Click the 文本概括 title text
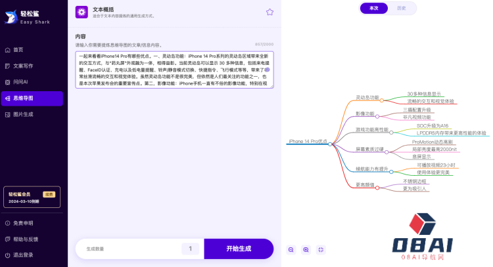The width and height of the screenshot is (493, 267). tap(103, 10)
